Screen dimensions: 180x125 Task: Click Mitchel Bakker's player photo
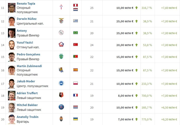click(x=12, y=107)
